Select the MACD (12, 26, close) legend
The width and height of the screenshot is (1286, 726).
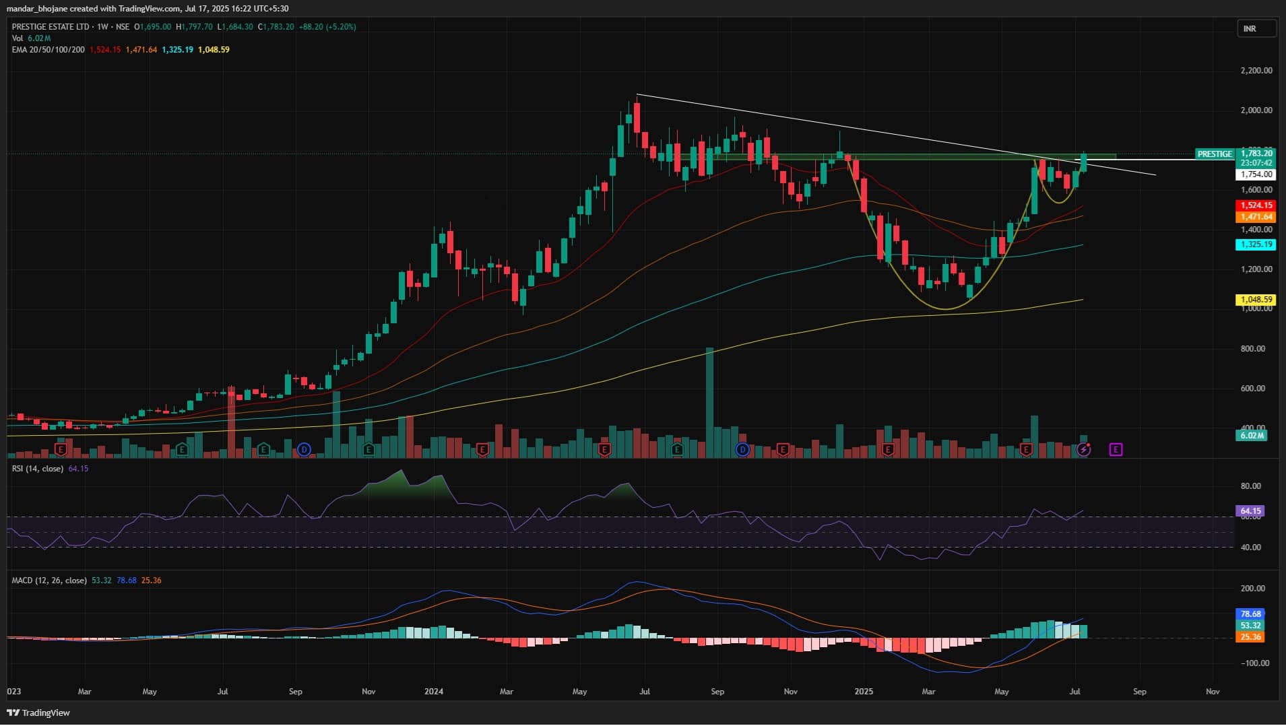49,581
